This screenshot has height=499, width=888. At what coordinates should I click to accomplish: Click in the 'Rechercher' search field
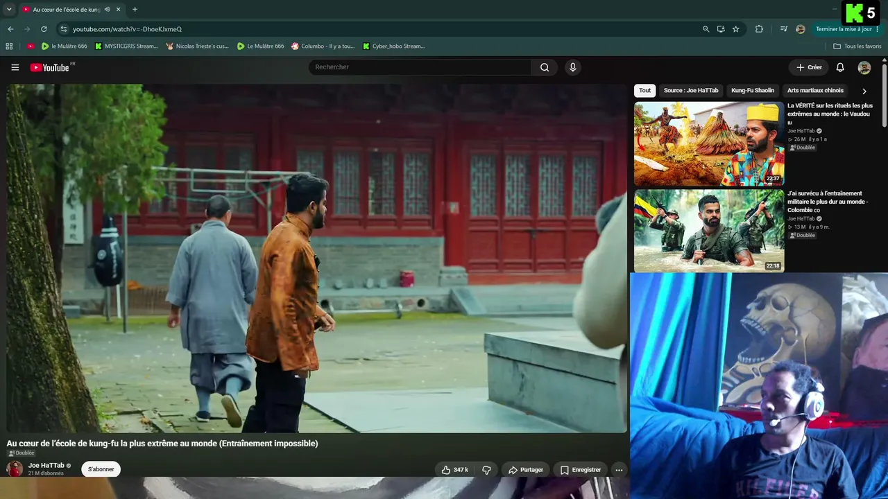tap(420, 67)
